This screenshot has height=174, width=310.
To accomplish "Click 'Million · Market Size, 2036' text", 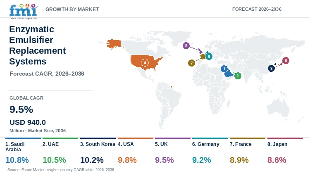I will click(x=38, y=131).
